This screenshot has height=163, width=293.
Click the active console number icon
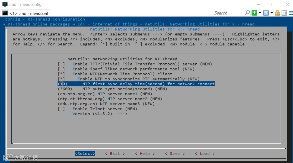tap(266, 13)
